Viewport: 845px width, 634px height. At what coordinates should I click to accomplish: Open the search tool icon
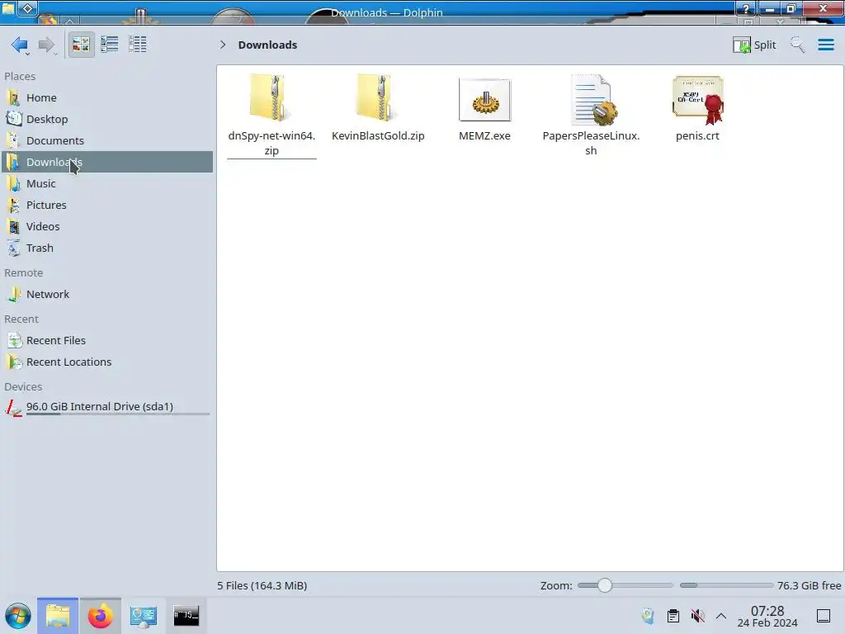click(797, 45)
